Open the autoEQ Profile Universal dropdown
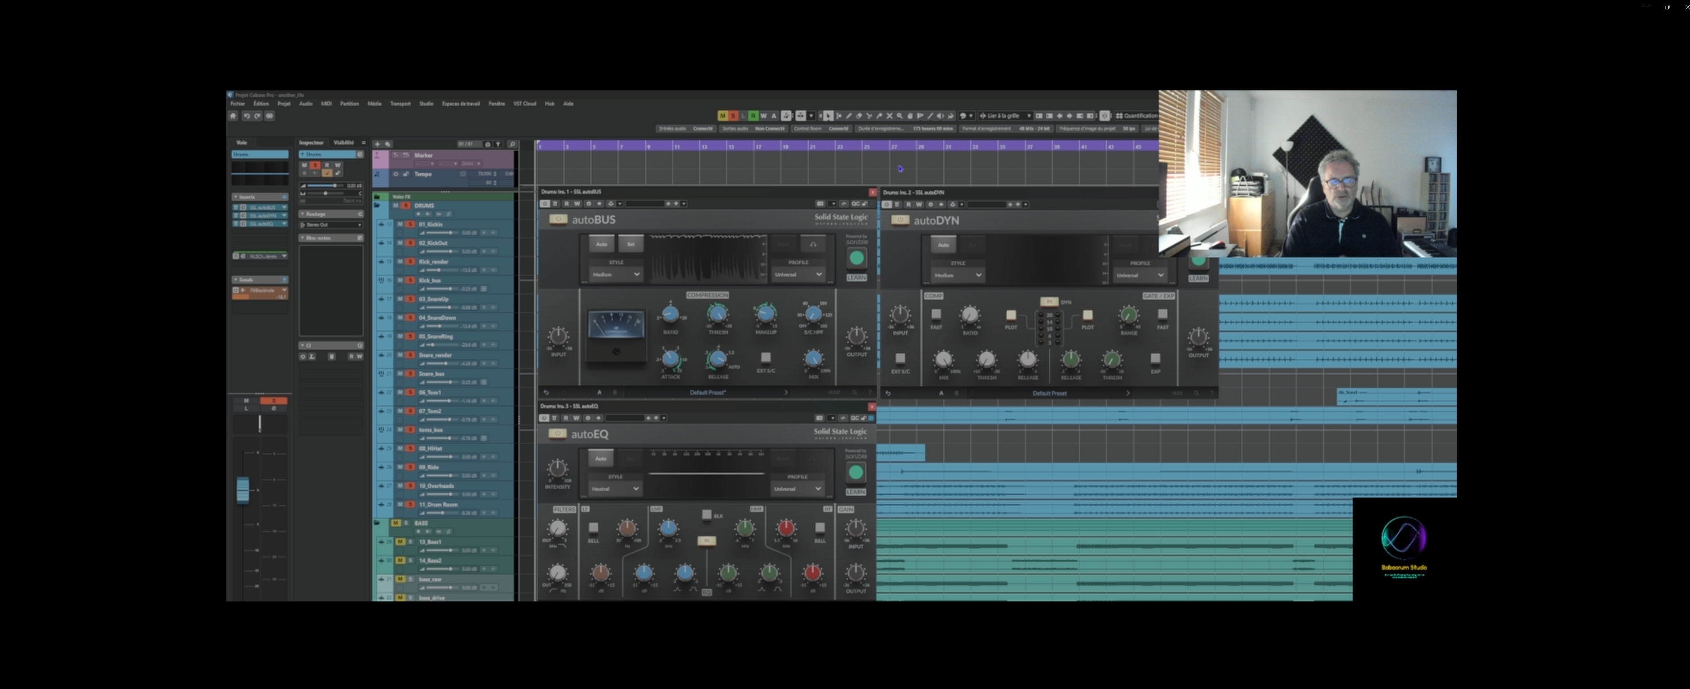 coord(797,489)
